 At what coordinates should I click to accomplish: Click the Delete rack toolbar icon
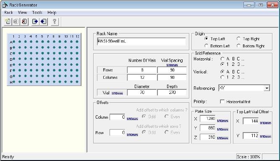(x=24, y=21)
